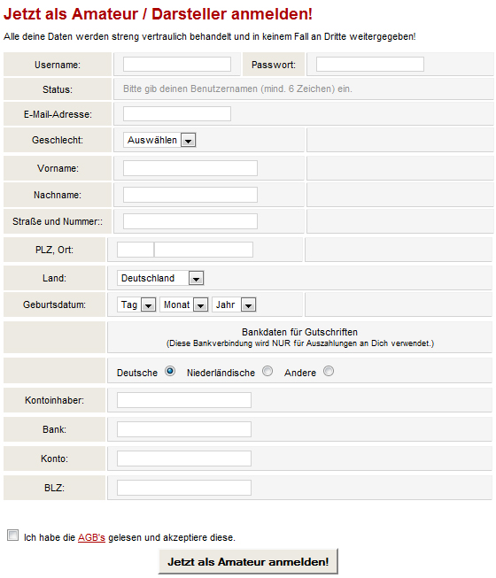This screenshot has height=578, width=496.
Task: Focus the E-Mail-Adresse text box
Action: point(177,113)
